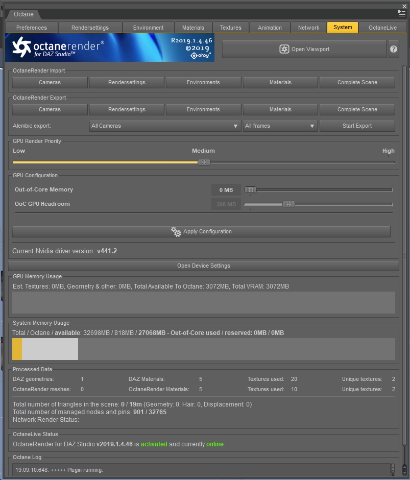
Task: Select the System tab
Action: [343, 27]
